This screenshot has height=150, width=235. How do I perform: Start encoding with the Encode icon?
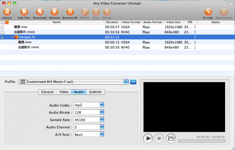208,12
